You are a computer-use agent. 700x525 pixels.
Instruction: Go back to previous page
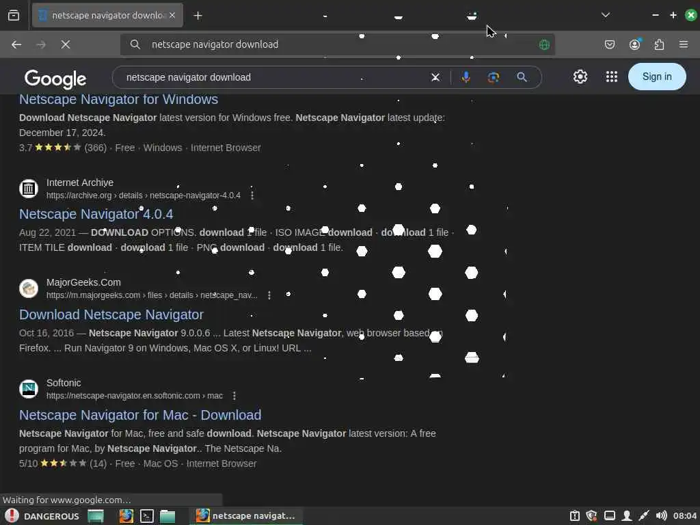point(16,44)
